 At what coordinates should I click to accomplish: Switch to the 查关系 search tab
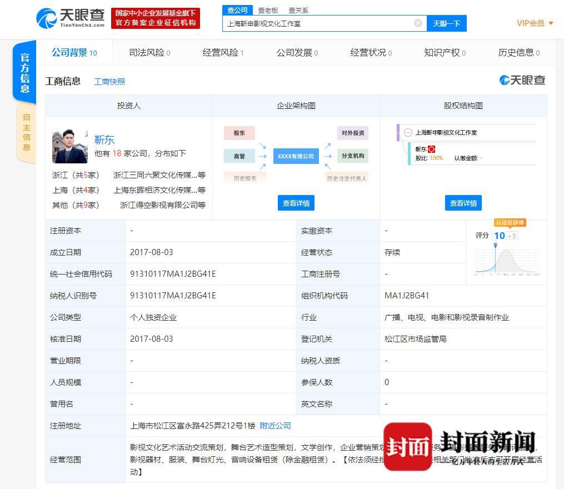pos(298,10)
